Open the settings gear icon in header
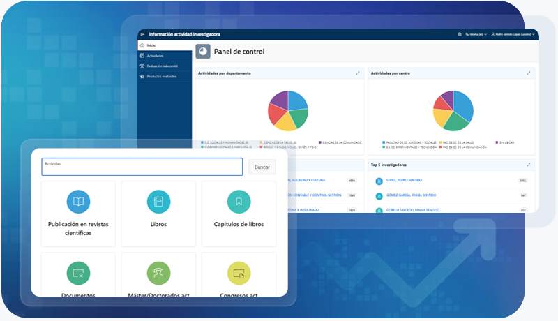The width and height of the screenshot is (558, 321). coord(460,33)
